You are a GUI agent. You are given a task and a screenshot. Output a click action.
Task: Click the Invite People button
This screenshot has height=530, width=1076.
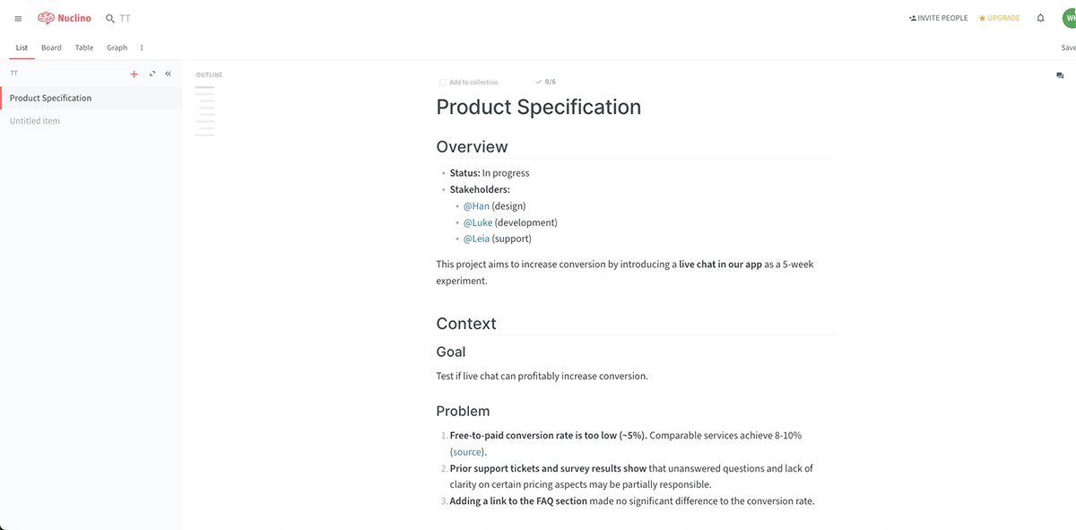[x=938, y=18]
